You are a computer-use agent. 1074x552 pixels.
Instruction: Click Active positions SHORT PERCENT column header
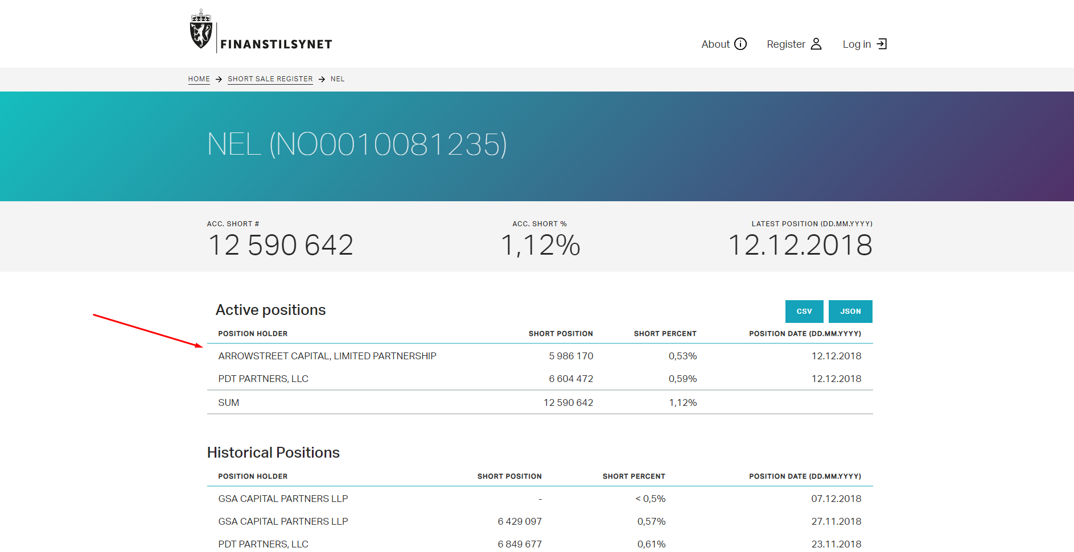pos(665,334)
